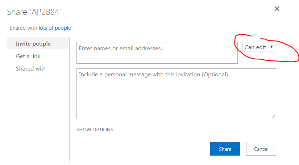The height and width of the screenshot is (165, 299).
Task: Dismiss the dialog using the top-right X icon
Action: tap(277, 9)
